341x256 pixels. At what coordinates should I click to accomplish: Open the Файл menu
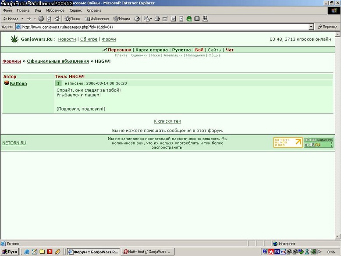(7, 11)
